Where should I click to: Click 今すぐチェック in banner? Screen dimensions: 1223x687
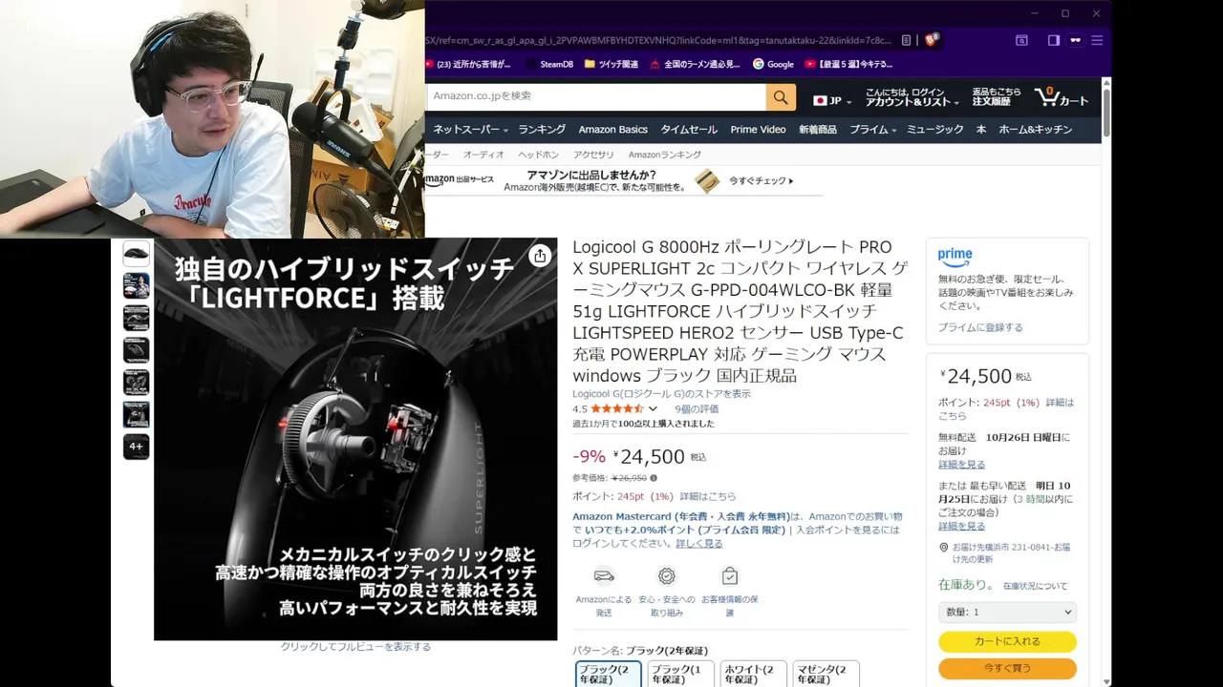[x=762, y=180]
